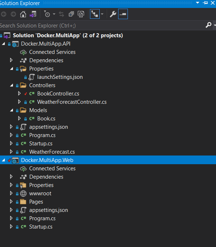
Task: Select Solution 'Docker.MultiApp' root node
Action: [68, 35]
